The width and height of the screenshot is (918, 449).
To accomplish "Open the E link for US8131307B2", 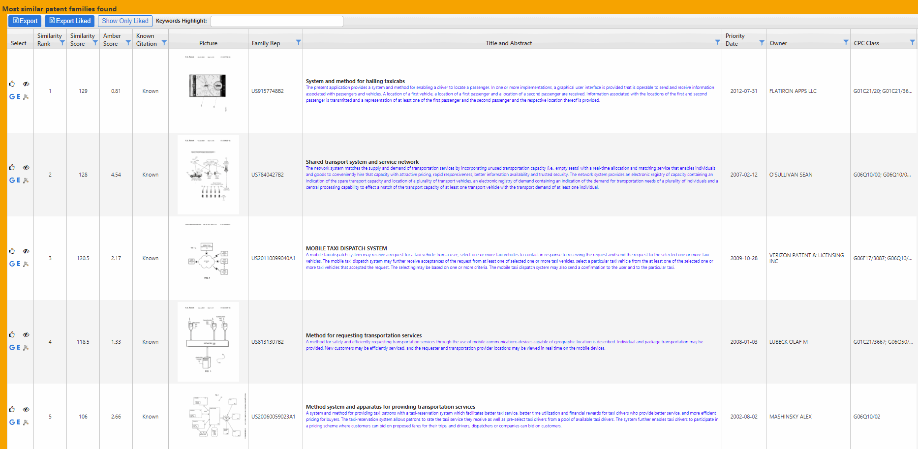I will click(x=19, y=348).
